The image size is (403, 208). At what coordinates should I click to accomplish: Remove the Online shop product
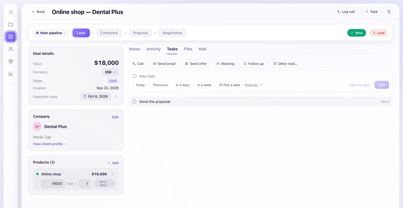pos(113,174)
